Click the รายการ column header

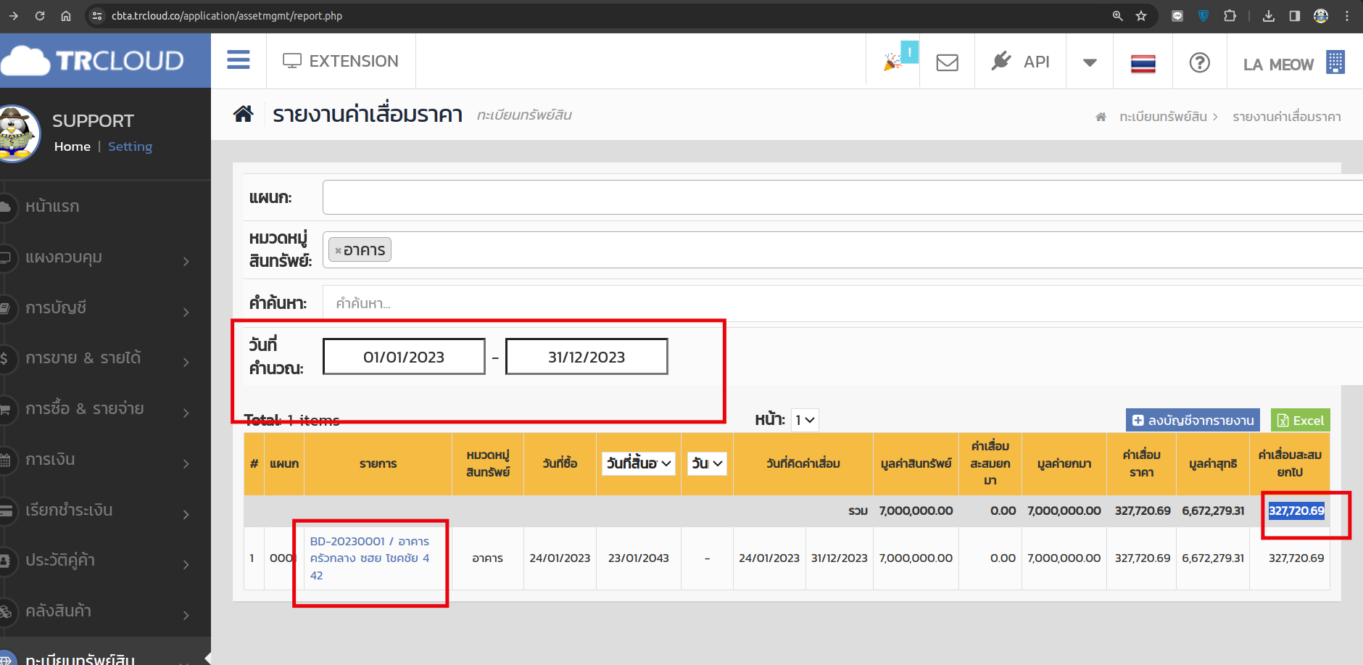point(378,464)
